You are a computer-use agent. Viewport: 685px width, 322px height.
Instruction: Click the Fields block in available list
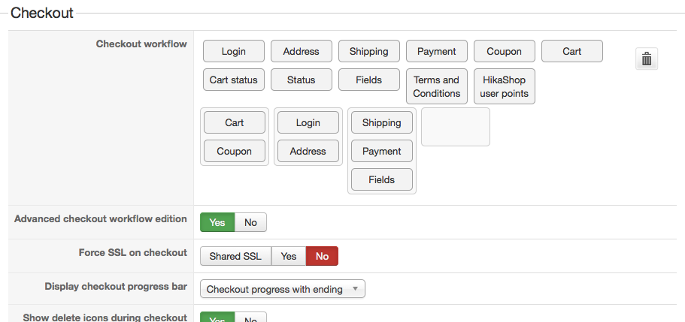coord(369,80)
